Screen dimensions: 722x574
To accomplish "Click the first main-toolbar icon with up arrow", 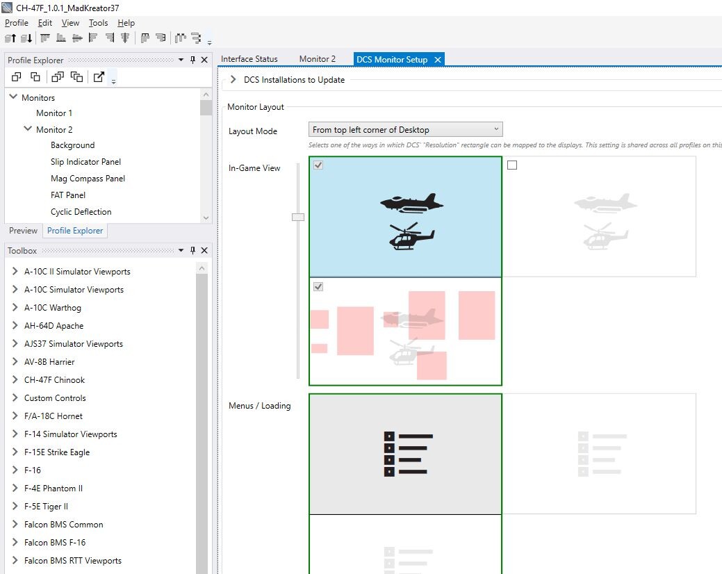I will [x=10, y=38].
